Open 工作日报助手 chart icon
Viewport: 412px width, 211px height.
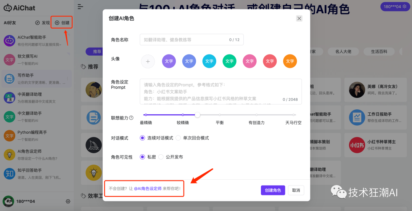click(x=357, y=117)
